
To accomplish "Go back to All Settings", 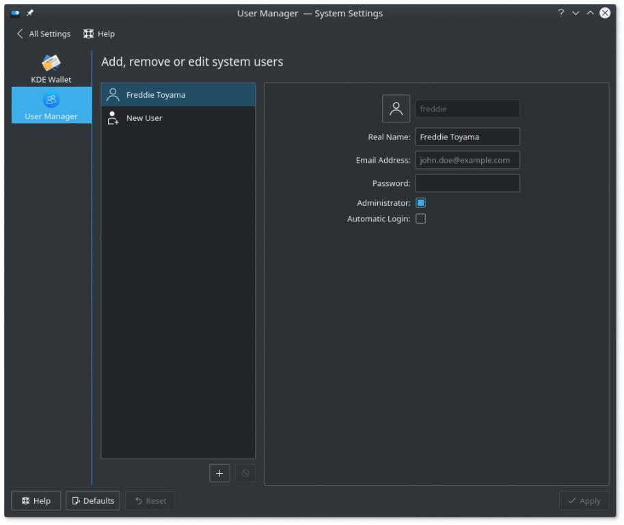I will 44,33.
